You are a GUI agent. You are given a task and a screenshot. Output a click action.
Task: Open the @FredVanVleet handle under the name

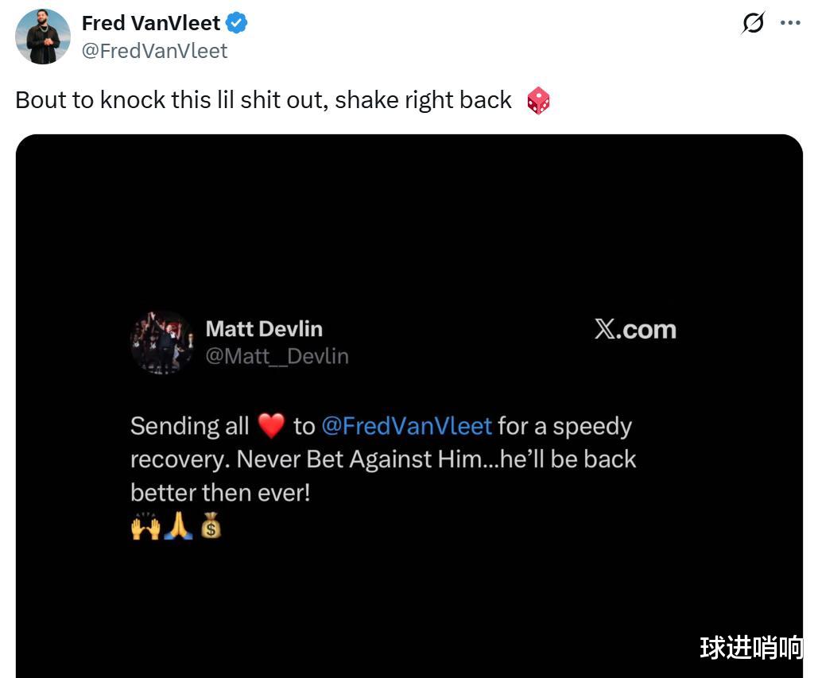[154, 51]
